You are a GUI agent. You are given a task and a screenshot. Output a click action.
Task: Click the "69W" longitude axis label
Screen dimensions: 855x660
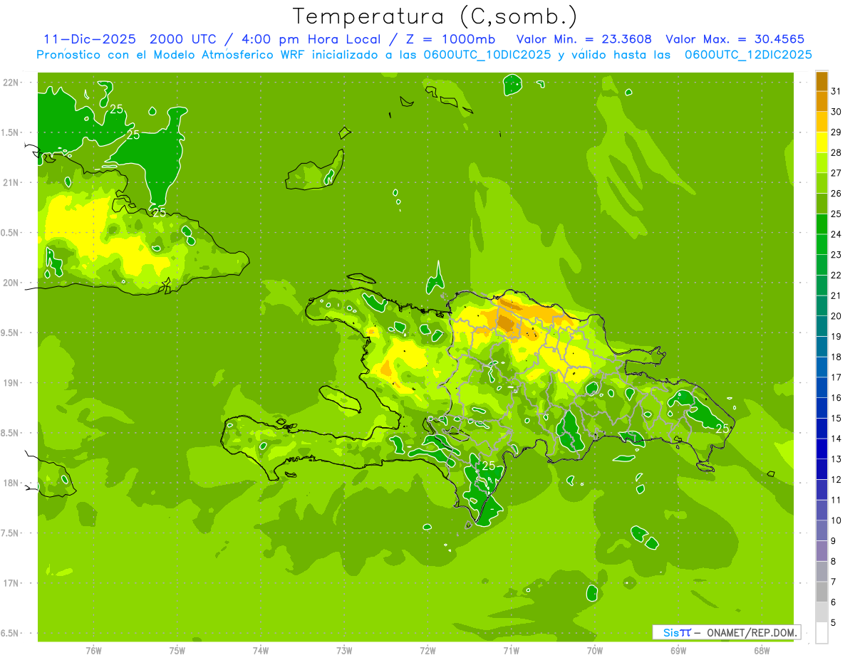[678, 651]
